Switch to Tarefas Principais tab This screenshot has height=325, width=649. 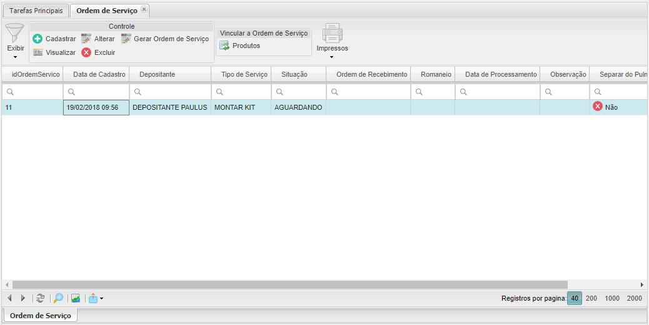[36, 11]
